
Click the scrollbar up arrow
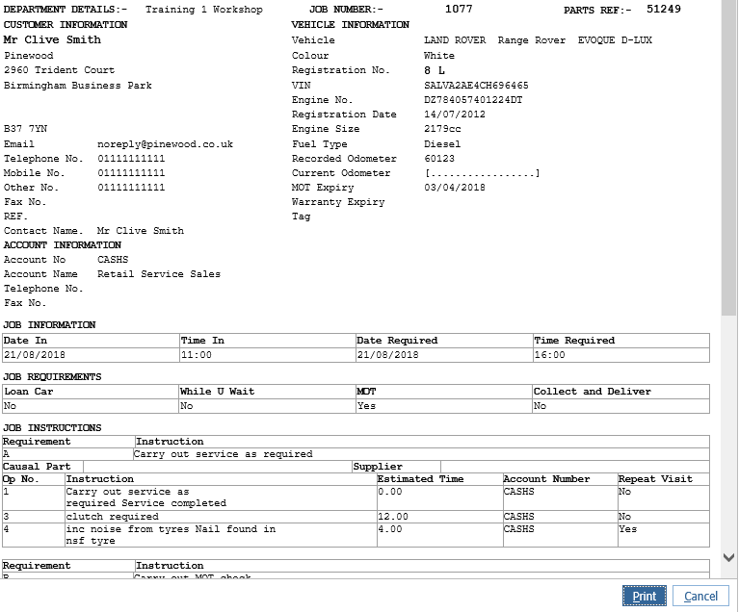click(x=730, y=7)
